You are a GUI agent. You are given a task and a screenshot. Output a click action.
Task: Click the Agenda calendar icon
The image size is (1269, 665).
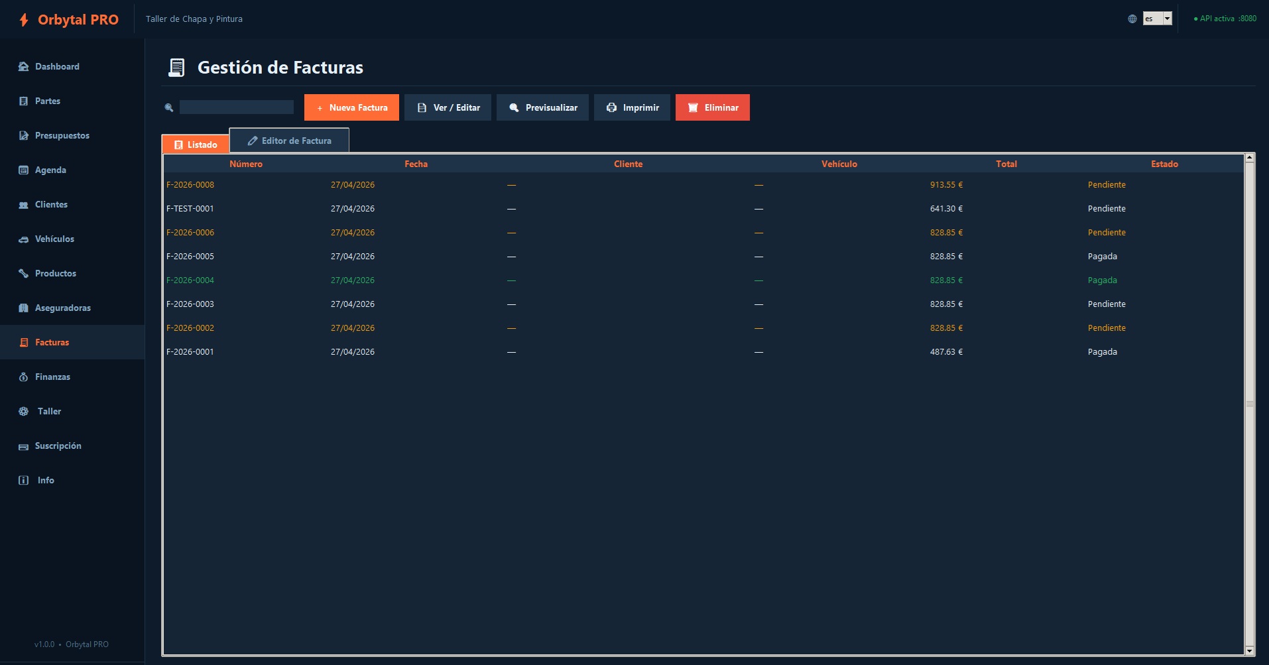pyautogui.click(x=23, y=170)
